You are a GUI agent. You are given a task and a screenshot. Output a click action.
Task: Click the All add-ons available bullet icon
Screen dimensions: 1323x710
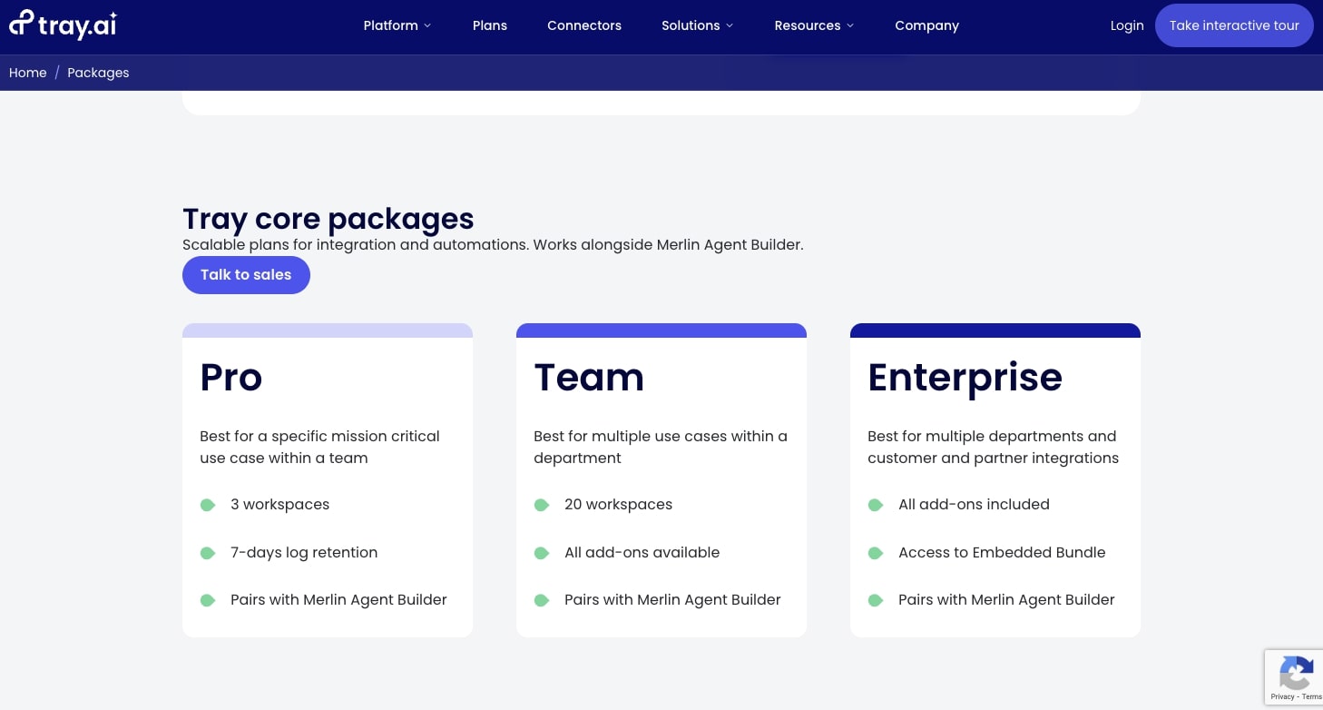pyautogui.click(x=542, y=553)
